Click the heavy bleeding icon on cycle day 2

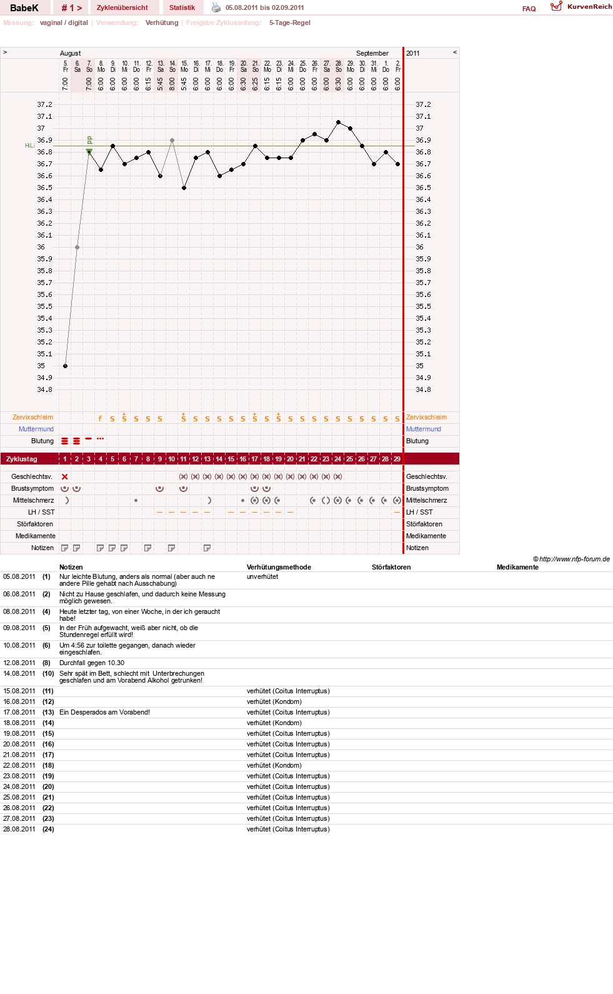[76, 441]
